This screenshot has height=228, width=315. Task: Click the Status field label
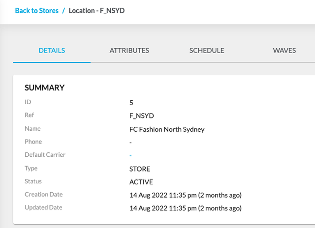pyautogui.click(x=33, y=181)
